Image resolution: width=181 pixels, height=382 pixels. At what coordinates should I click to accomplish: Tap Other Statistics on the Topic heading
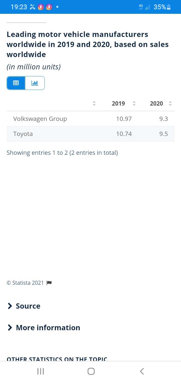click(57, 359)
